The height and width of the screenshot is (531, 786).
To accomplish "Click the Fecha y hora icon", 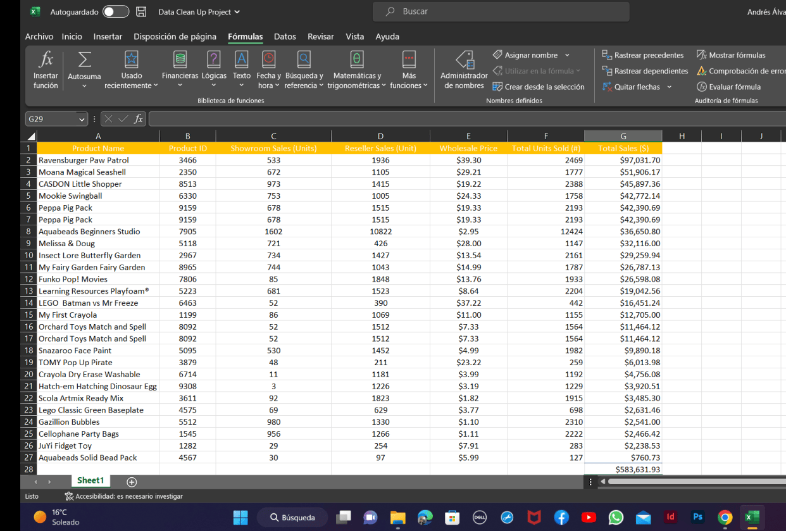I will tap(269, 60).
